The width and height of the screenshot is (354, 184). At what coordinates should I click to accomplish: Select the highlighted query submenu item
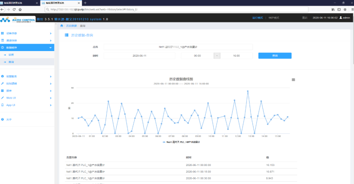pos(27,62)
